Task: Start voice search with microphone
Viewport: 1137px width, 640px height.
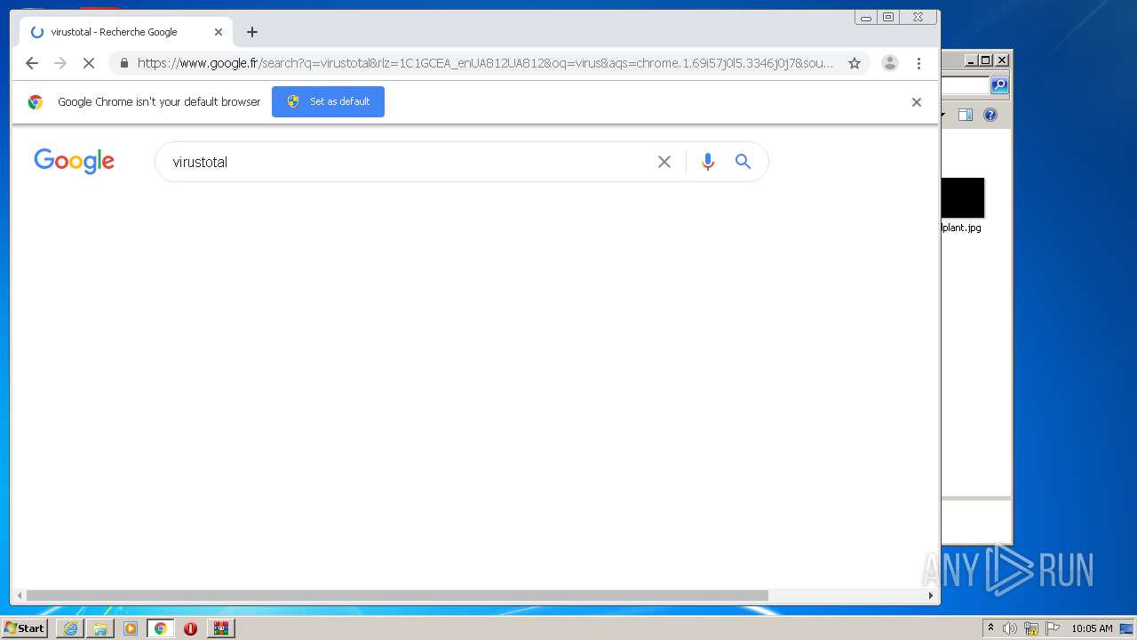Action: coord(708,162)
